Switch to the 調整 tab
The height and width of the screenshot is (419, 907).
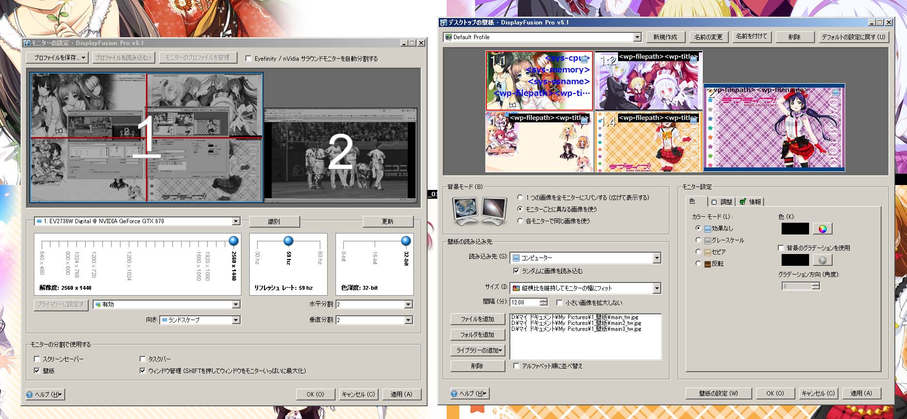[x=722, y=202]
